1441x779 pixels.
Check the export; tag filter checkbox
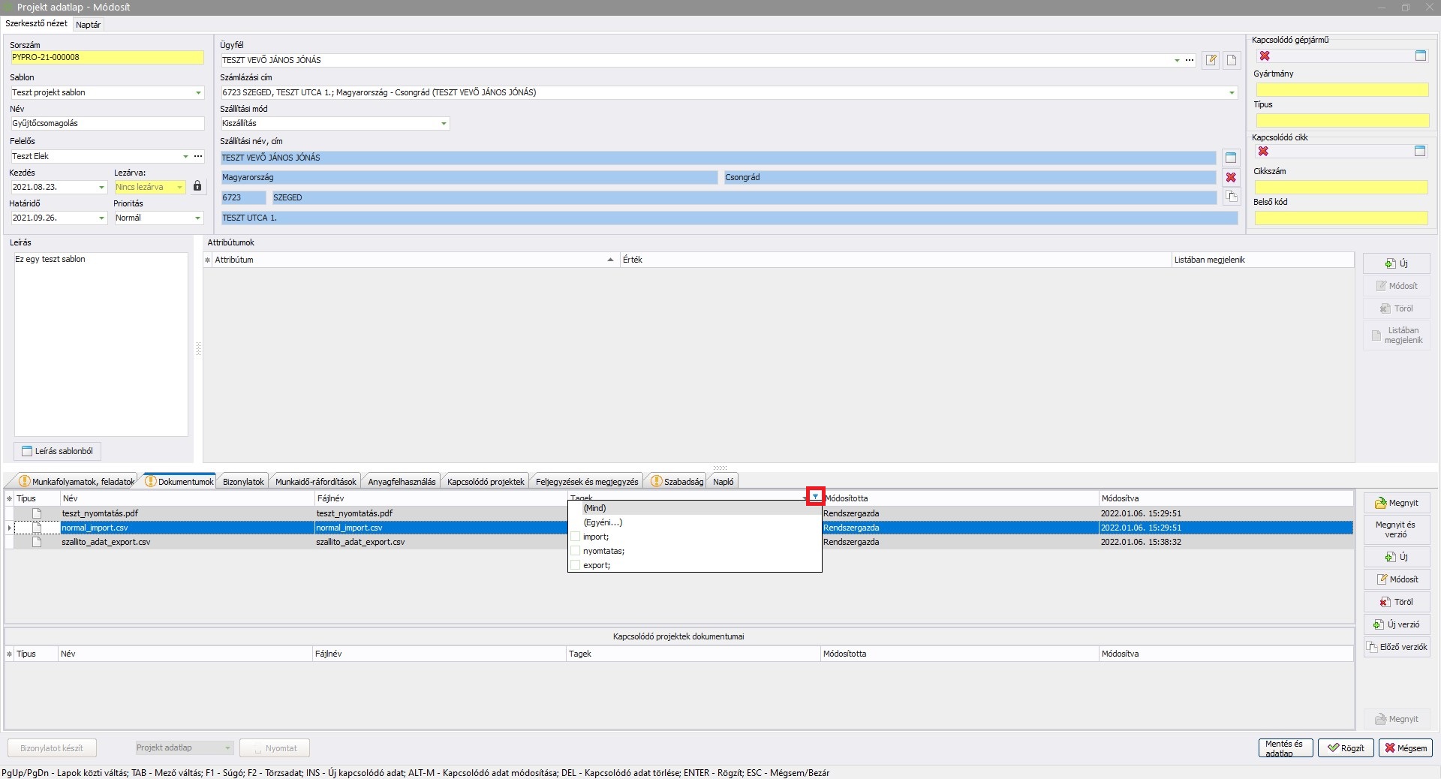tap(576, 565)
